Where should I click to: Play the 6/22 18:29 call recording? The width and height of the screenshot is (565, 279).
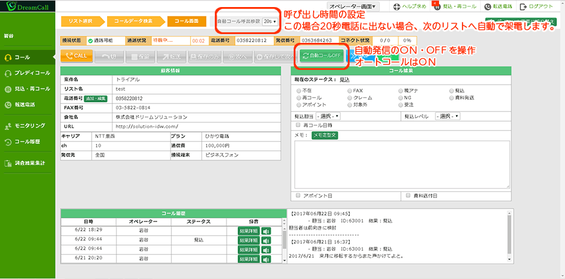tap(266, 231)
